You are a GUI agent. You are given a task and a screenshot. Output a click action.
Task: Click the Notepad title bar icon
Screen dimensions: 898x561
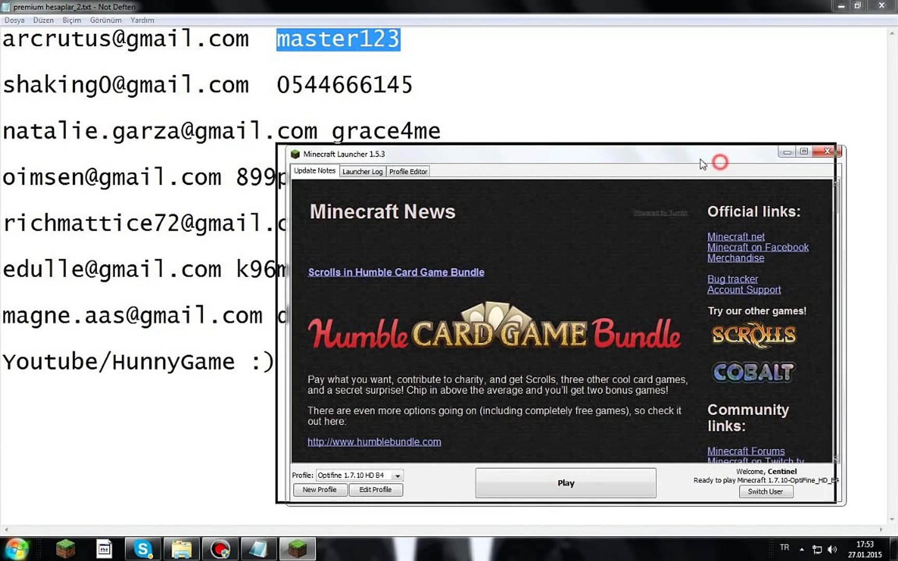click(x=6, y=7)
